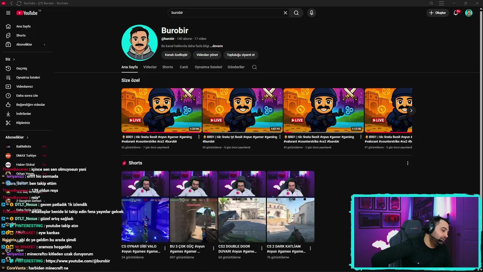This screenshot has width=483, height=272.
Task: Open options for CS 2 DARK KATLİAM
Action: pos(310,249)
